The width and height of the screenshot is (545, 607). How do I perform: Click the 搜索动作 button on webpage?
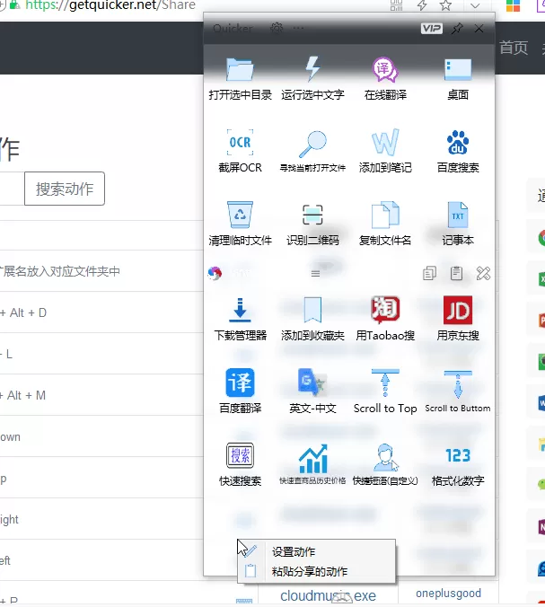65,189
